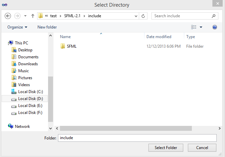The image size is (225, 157).
Task: Sort by Type column header
Action: pos(191,37)
